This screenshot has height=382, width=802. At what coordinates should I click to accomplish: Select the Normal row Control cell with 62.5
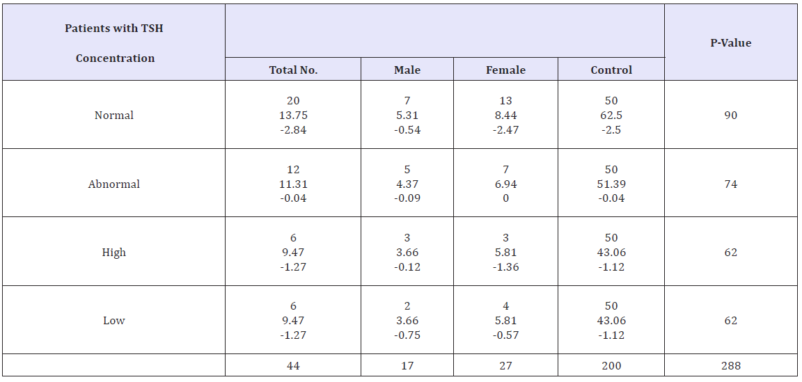click(x=611, y=116)
